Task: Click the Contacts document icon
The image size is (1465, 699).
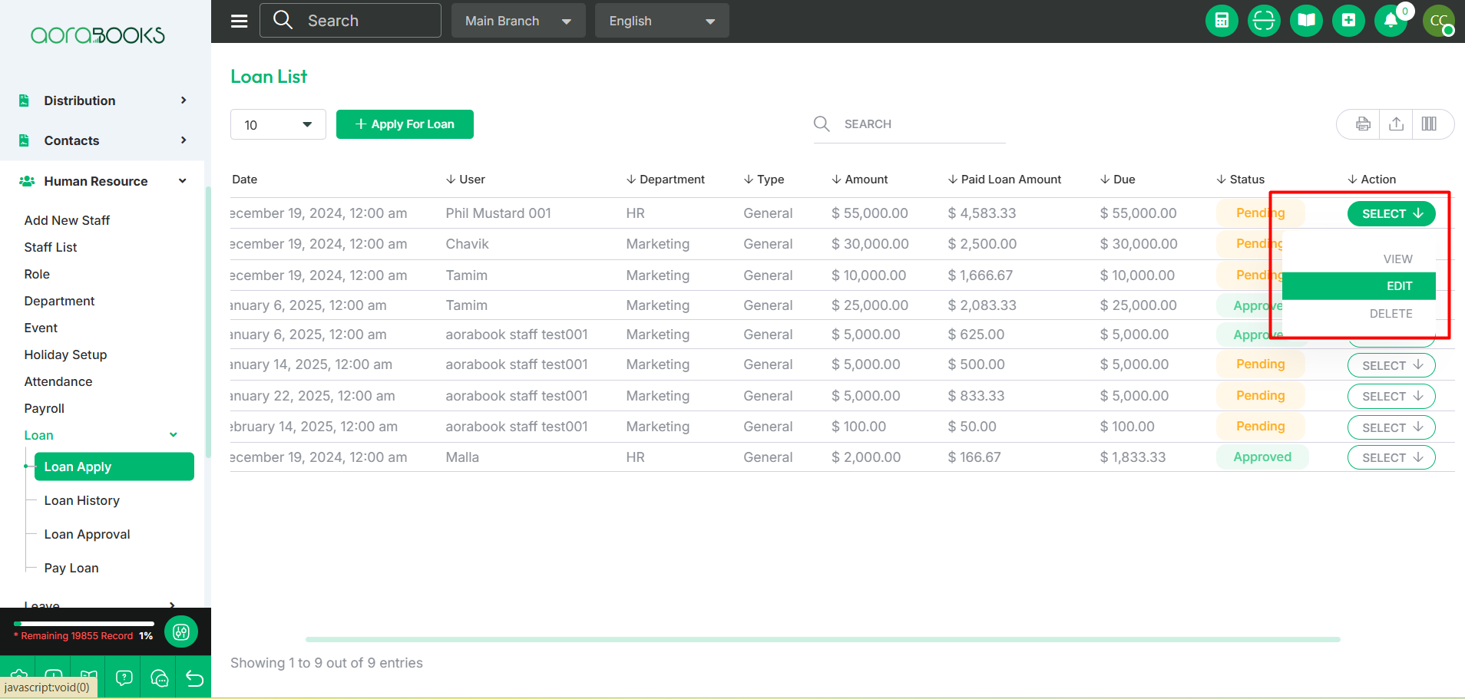Action: click(x=24, y=140)
